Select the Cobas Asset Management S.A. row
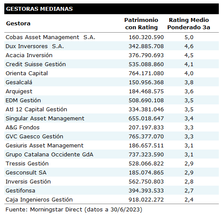 (x=111, y=37)
